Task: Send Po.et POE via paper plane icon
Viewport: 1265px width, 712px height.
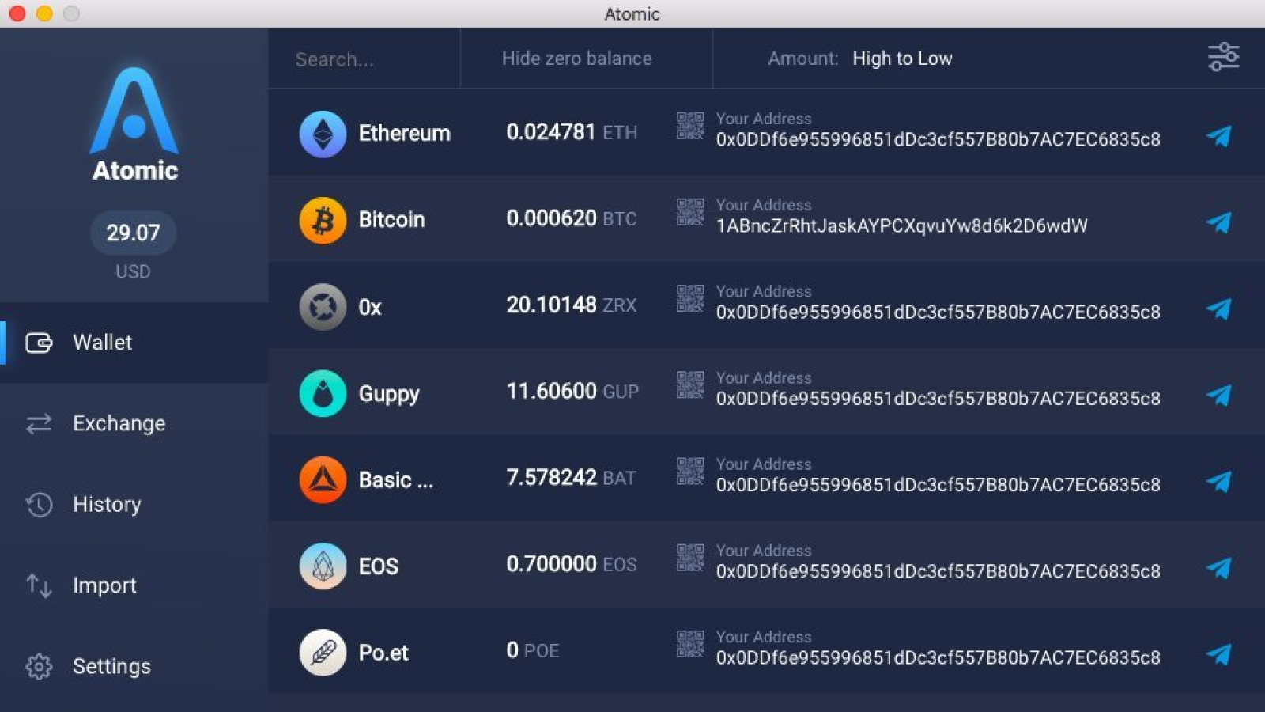Action: point(1219,654)
